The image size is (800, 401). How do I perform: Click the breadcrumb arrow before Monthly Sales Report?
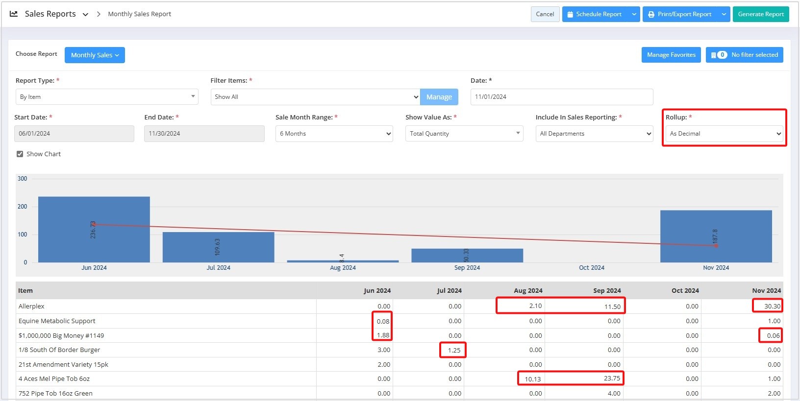tap(99, 14)
